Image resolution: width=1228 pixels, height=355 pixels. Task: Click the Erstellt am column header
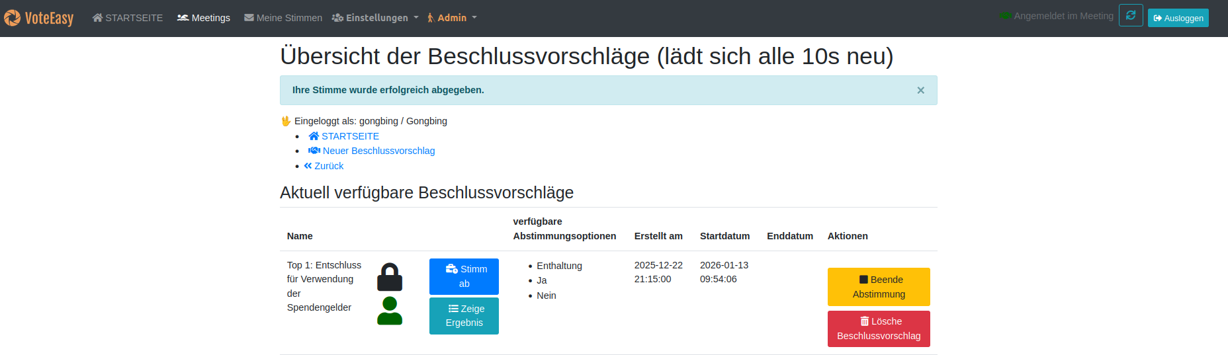tap(658, 236)
